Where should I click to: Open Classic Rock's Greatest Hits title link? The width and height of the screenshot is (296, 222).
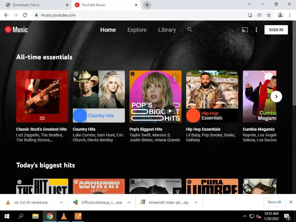pyautogui.click(x=41, y=129)
